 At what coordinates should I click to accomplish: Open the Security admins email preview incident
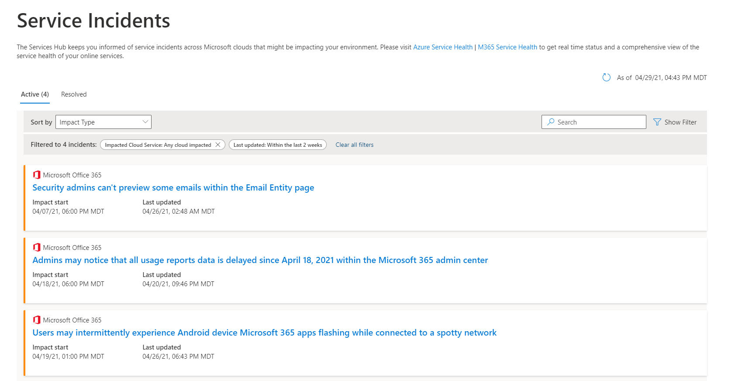173,188
